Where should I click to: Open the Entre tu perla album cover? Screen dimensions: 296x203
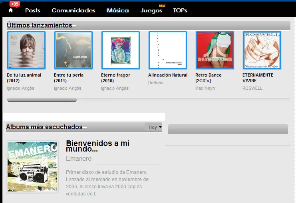74,50
